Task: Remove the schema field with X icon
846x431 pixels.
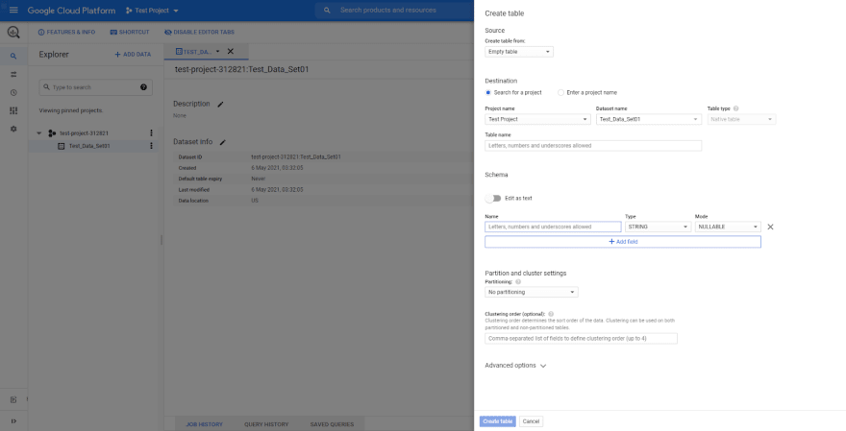Action: pyautogui.click(x=770, y=227)
